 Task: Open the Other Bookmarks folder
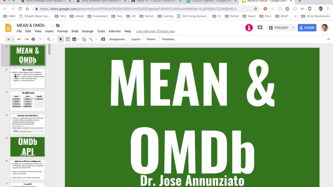[315, 16]
